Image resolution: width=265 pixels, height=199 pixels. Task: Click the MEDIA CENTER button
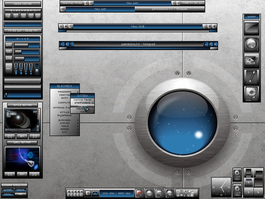[23, 4]
